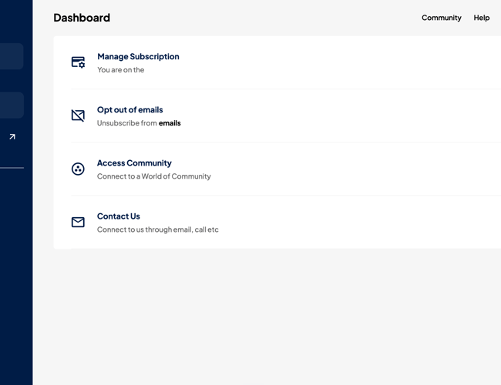Screen dimensions: 501x385
Task: Click 'You are on the' description text
Action: [121, 70]
